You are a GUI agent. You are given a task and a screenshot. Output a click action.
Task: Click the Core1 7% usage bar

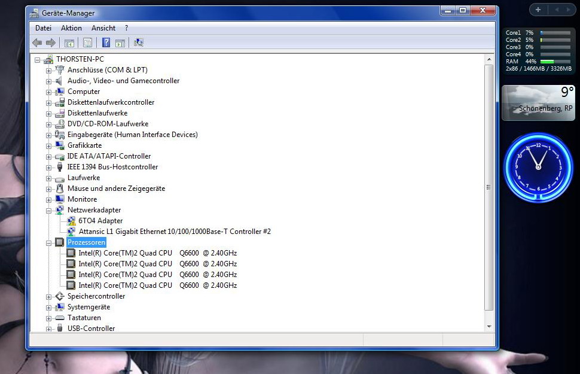(x=555, y=32)
